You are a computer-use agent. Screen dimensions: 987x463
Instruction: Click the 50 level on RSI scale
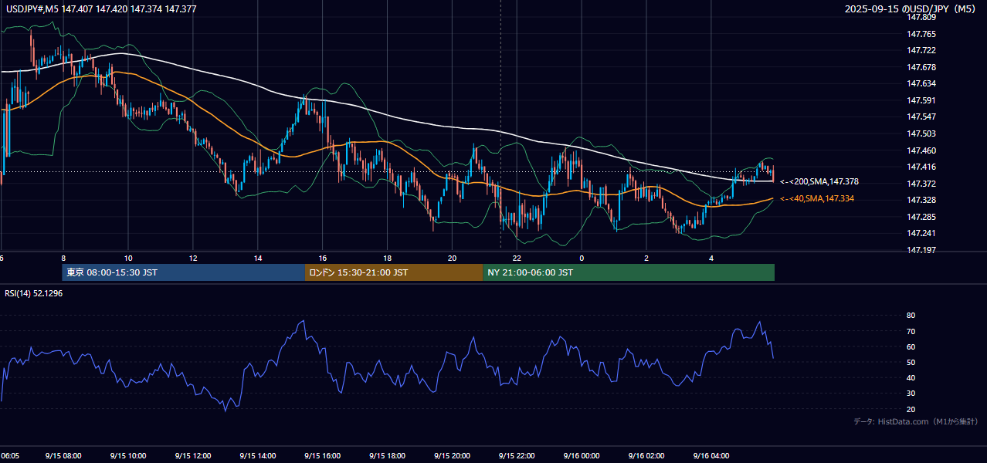point(911,362)
